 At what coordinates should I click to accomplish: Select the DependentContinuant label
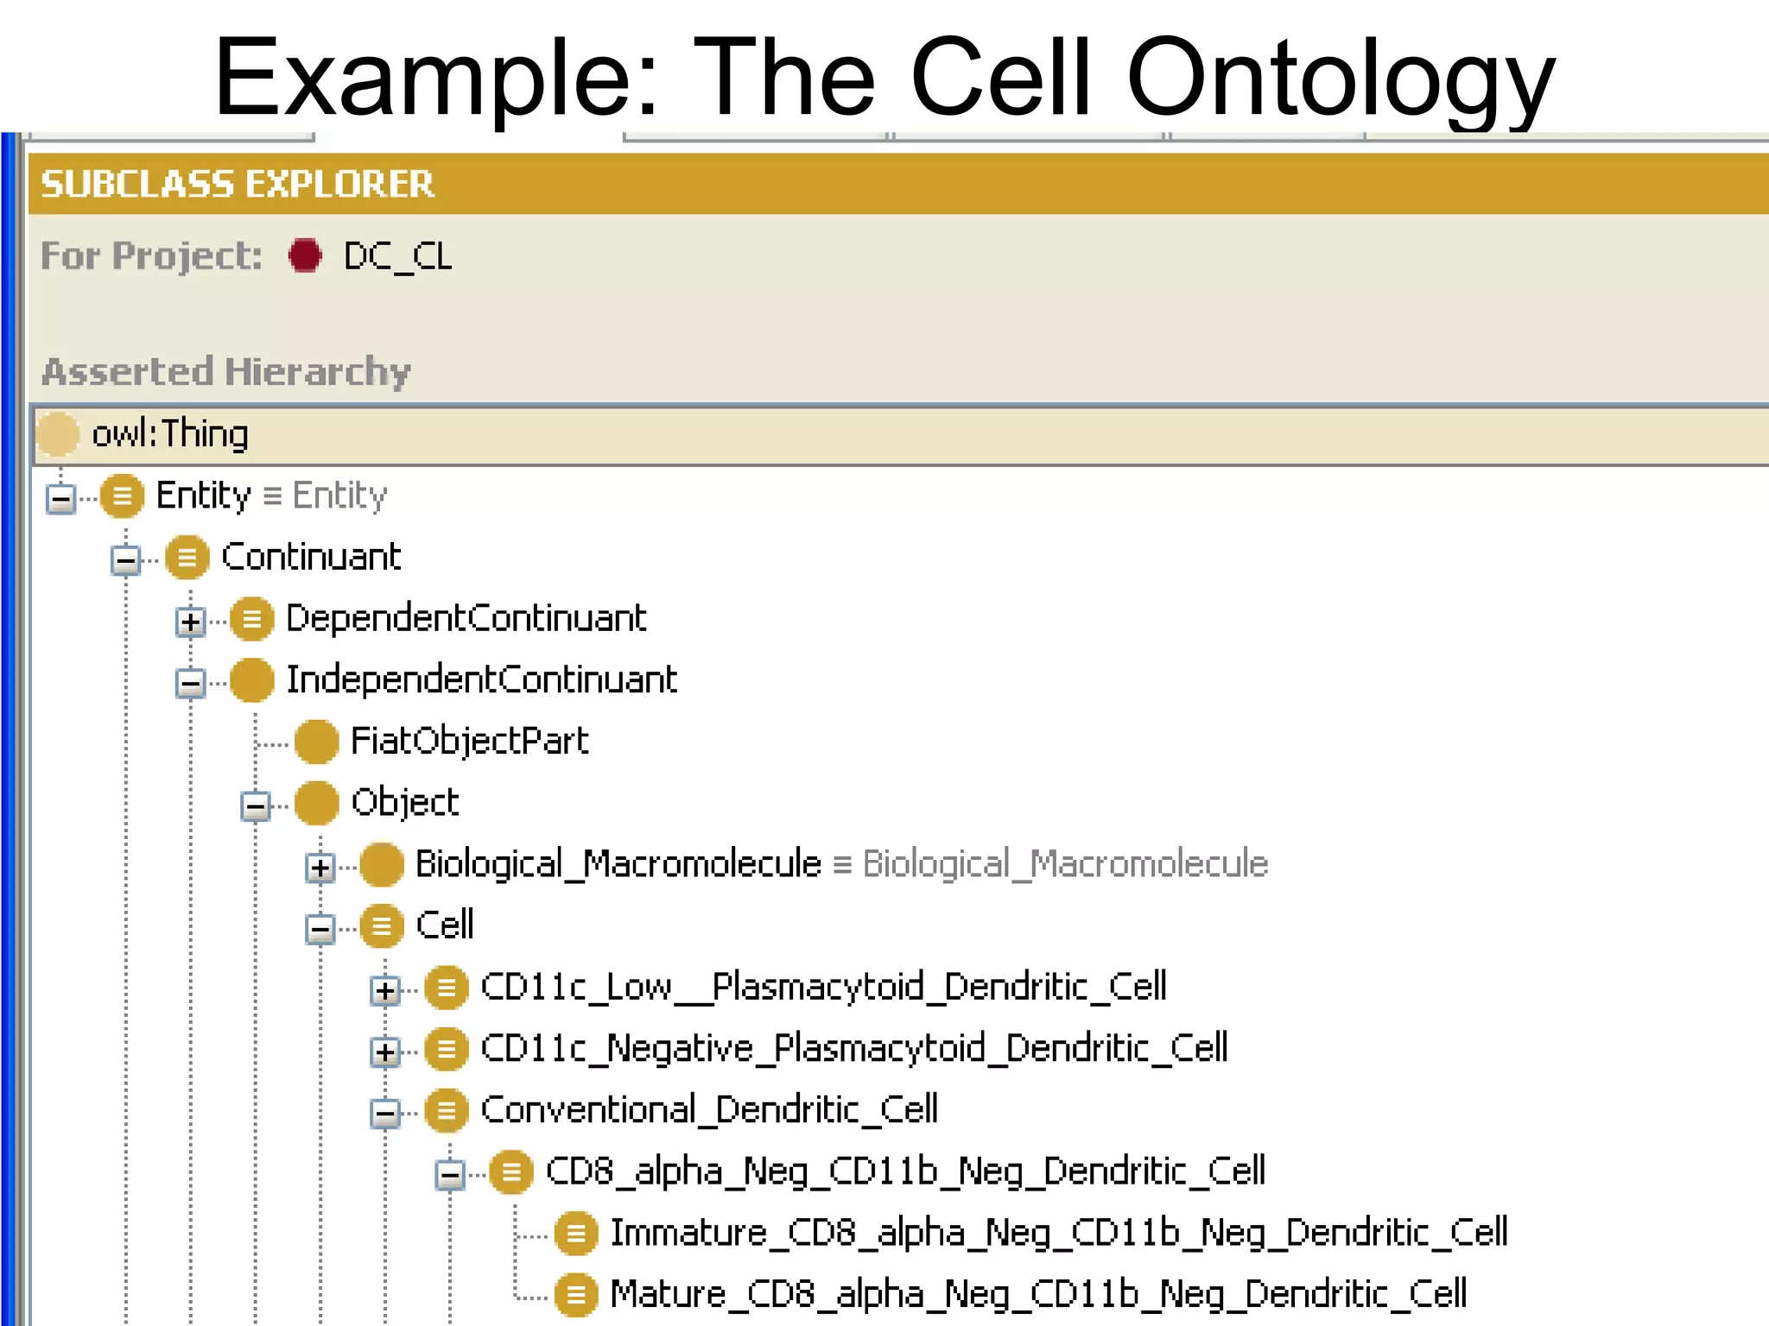[x=466, y=618]
